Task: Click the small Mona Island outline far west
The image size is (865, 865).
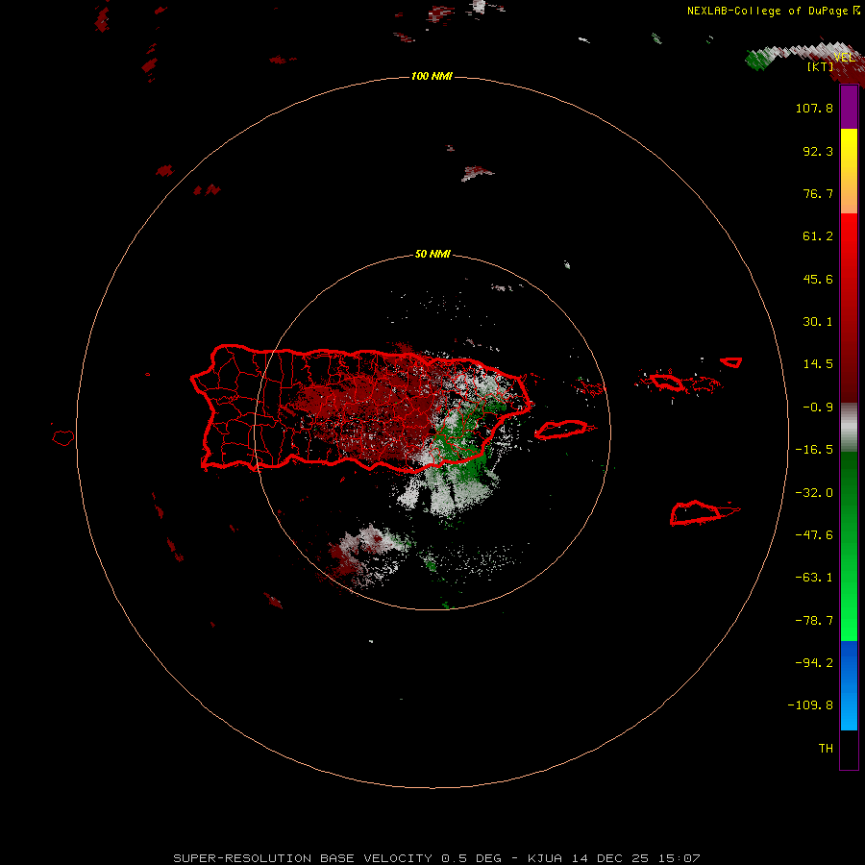Action: 63,438
